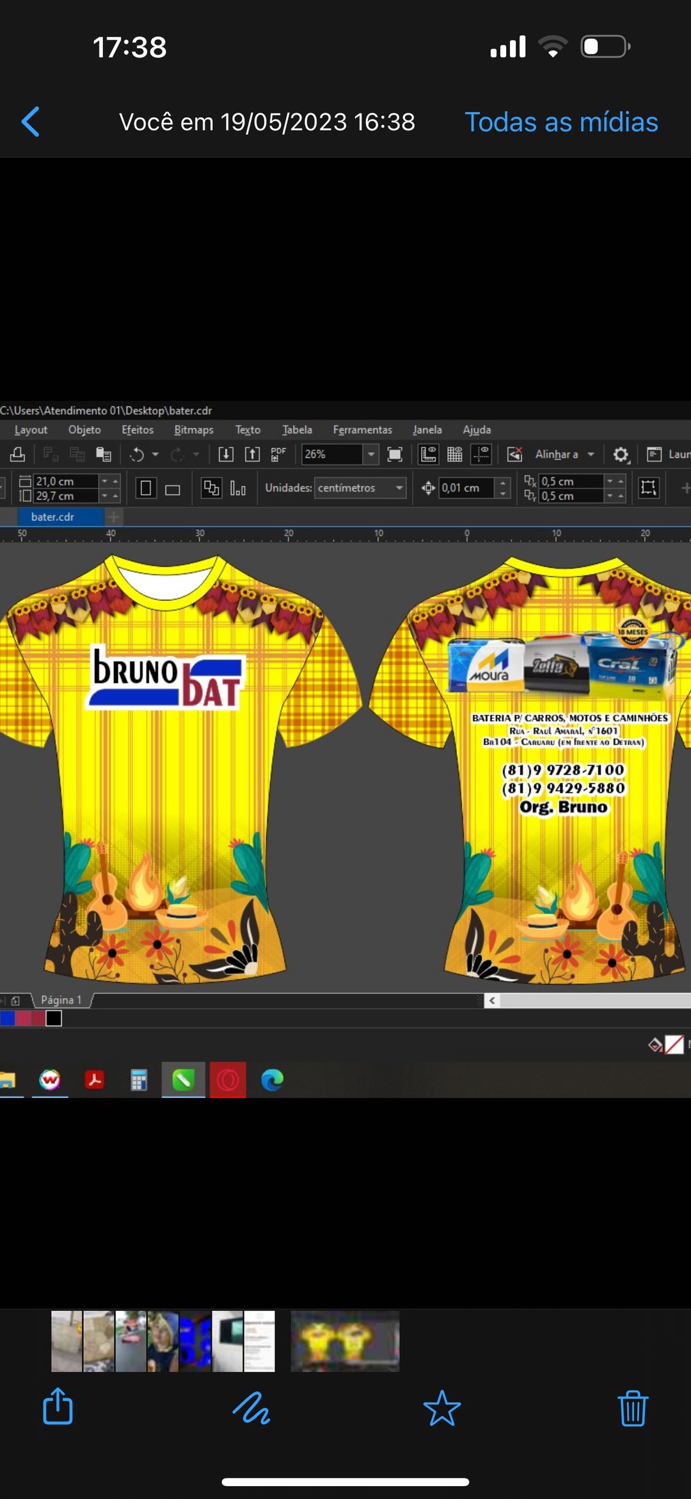The image size is (691, 1499).
Task: Toggle the show grid icon
Action: click(x=454, y=455)
